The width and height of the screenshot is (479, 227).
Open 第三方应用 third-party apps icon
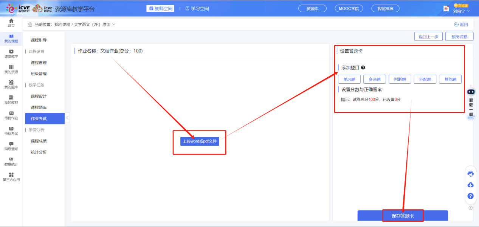[x=11, y=176]
